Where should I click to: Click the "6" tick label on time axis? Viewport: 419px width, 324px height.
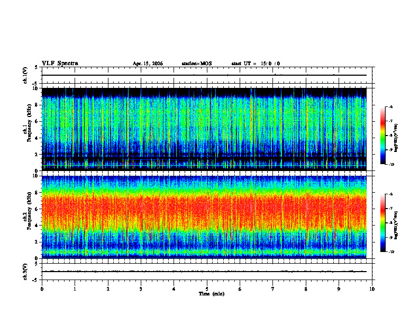pyautogui.click(x=240, y=289)
